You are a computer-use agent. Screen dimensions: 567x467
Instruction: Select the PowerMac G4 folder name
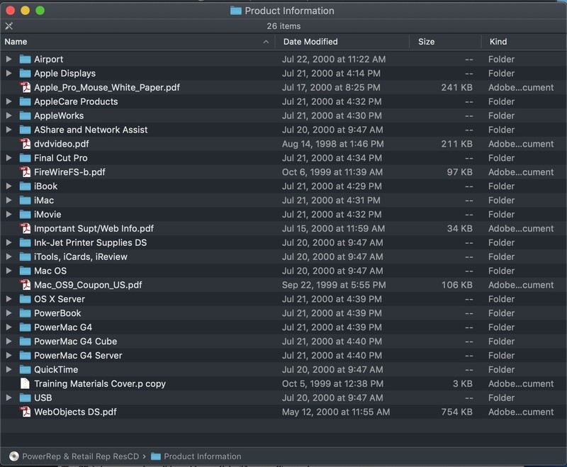63,327
